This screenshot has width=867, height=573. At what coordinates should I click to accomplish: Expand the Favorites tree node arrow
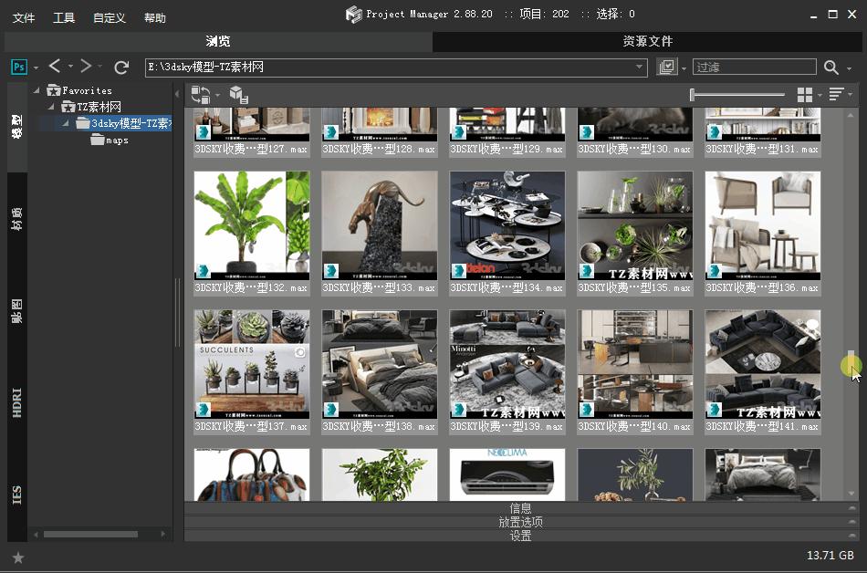click(x=36, y=89)
